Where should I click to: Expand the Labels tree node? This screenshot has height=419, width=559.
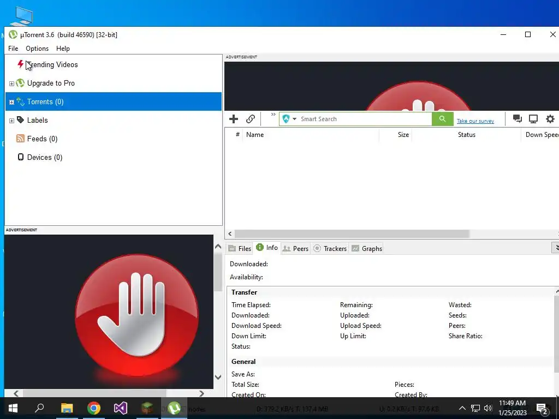click(x=11, y=121)
